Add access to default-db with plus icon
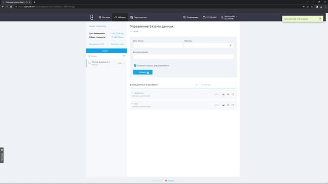This screenshot has width=328, height=184. coord(228,94)
